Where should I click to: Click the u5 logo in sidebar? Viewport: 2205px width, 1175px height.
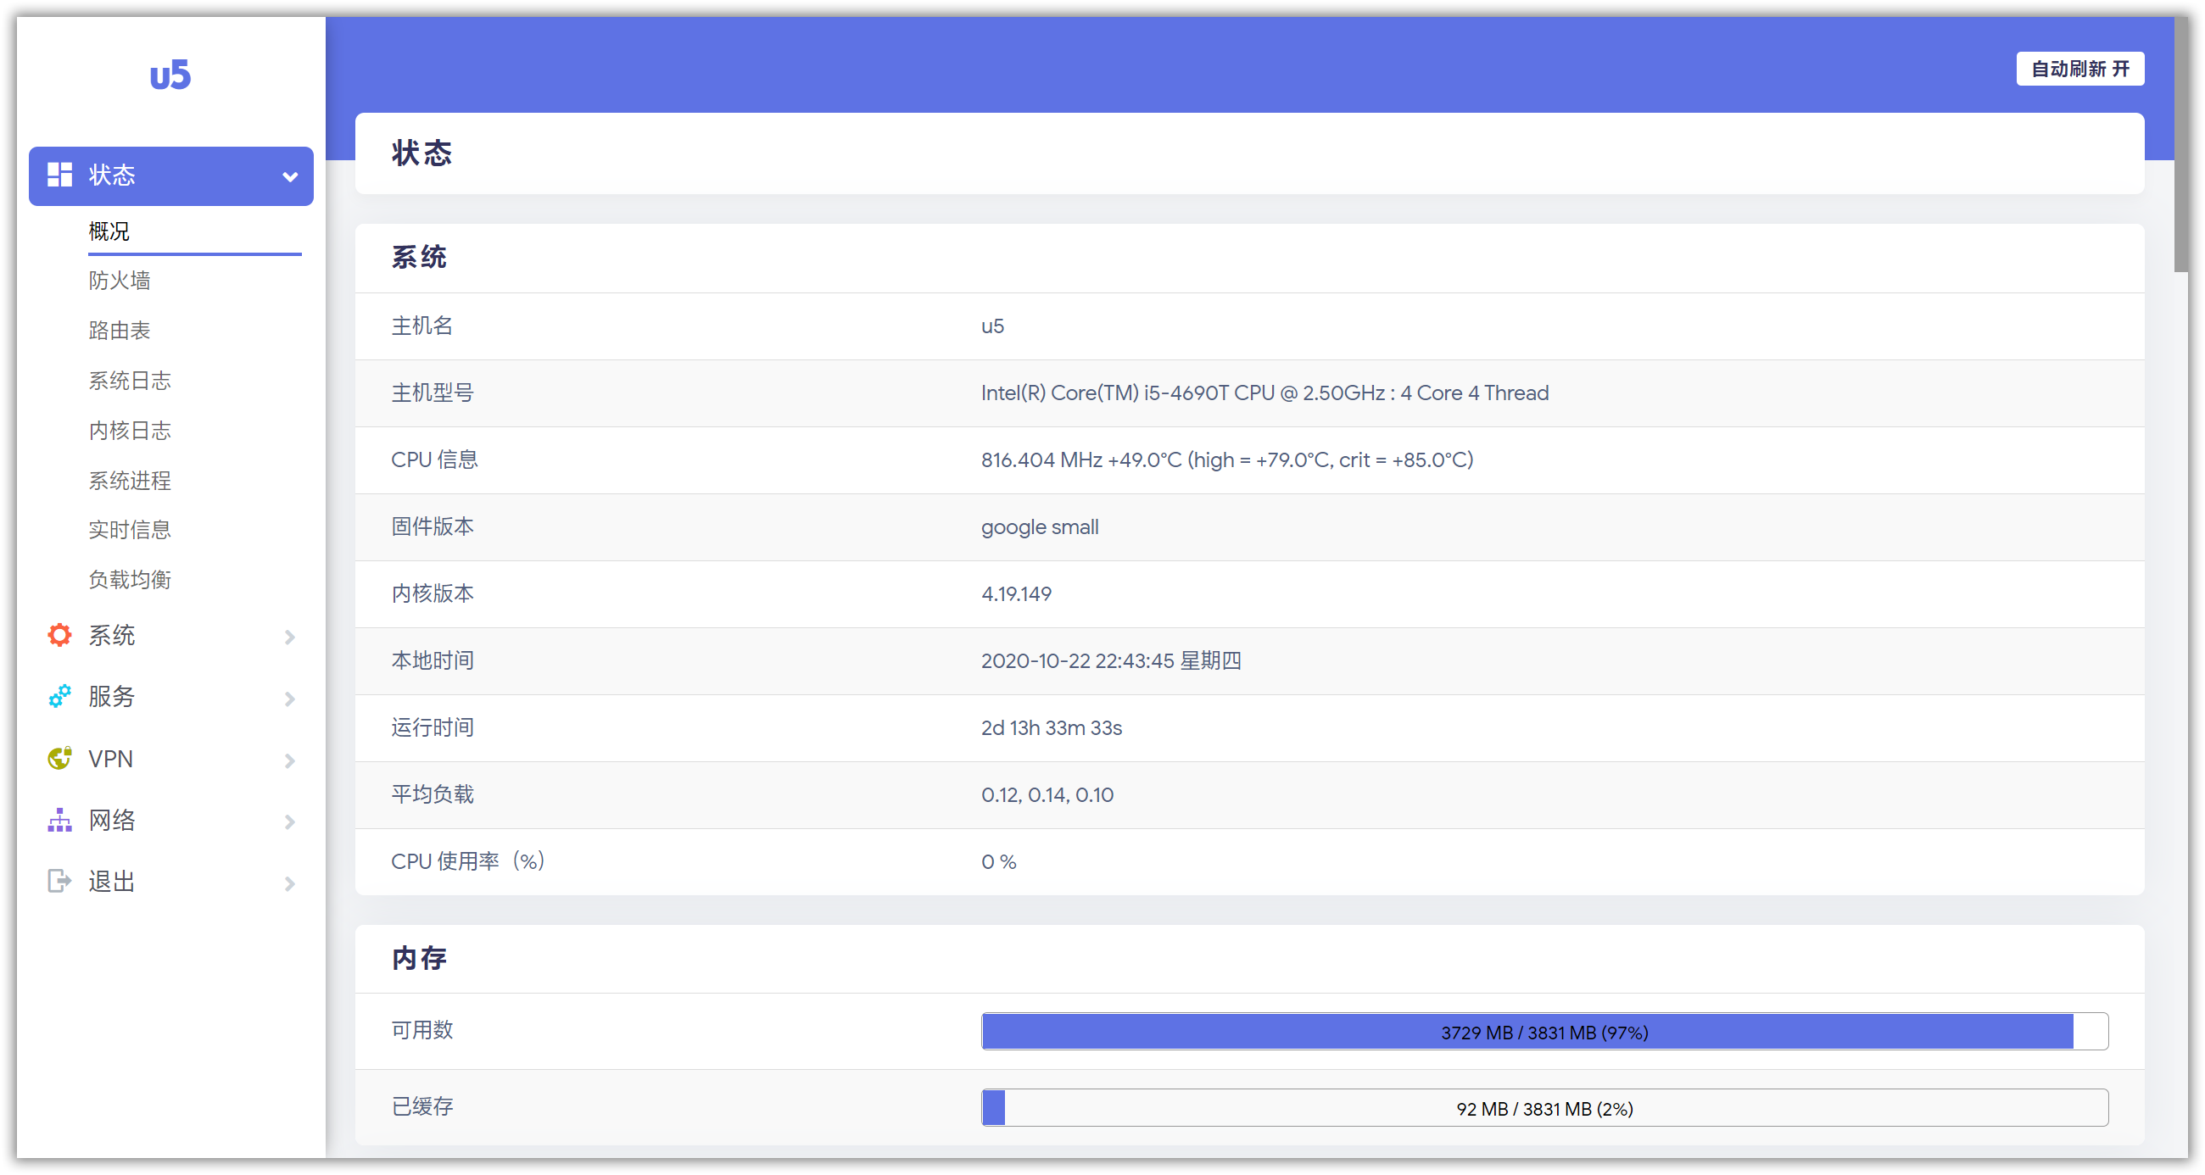(170, 75)
